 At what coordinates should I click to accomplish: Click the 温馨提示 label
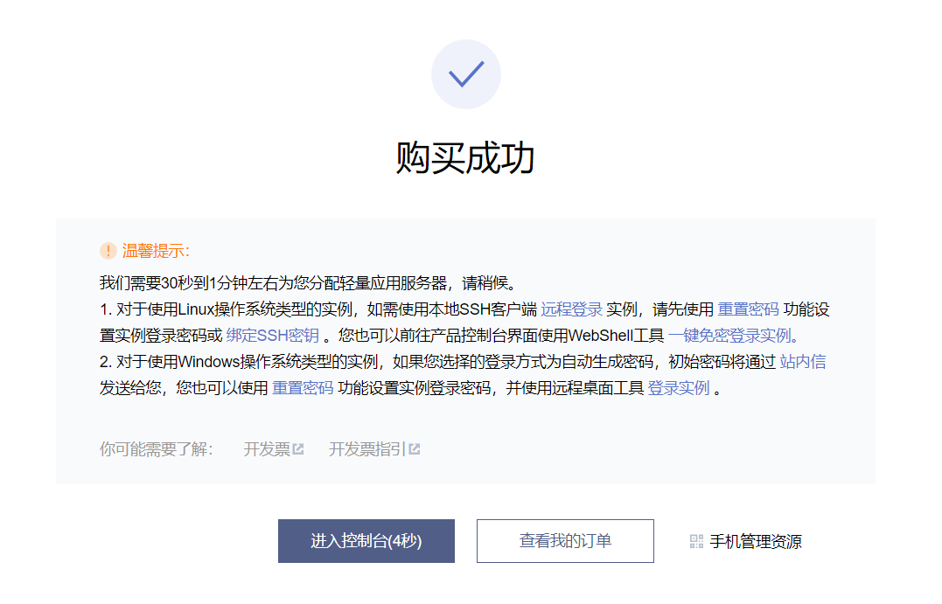click(x=156, y=251)
